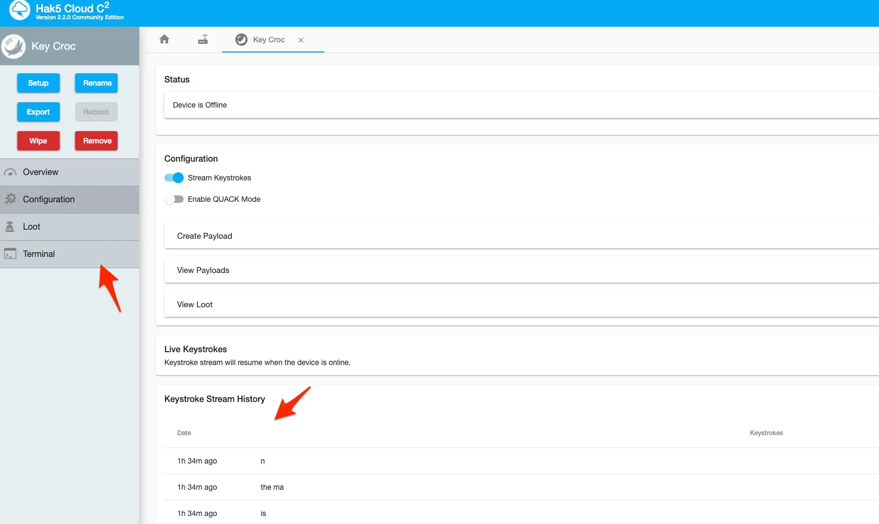Open Overview in the sidebar

coord(70,172)
